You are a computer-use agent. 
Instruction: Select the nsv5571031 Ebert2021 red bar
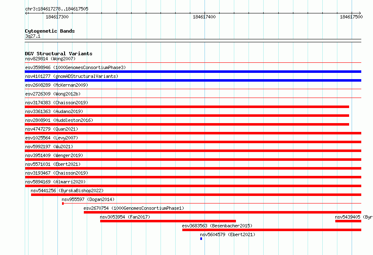coord(193,168)
